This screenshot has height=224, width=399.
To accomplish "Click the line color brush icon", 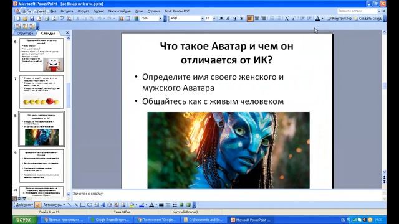I will coord(142,205).
